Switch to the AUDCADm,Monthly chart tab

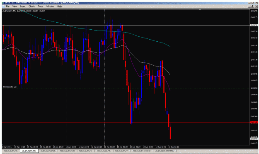[x=165, y=151]
